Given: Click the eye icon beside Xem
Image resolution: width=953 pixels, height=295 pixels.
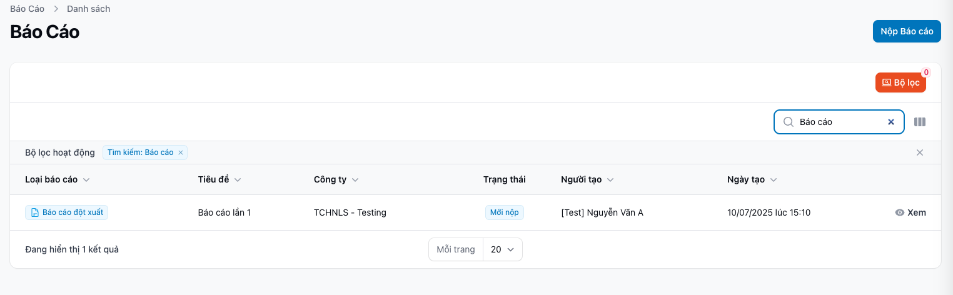Looking at the screenshot, I should (900, 212).
